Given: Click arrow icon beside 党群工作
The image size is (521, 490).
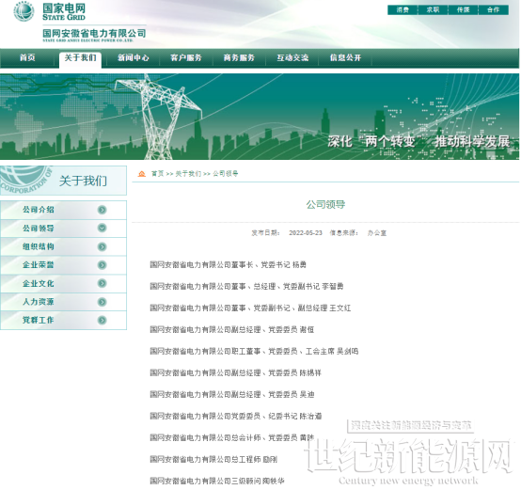Looking at the screenshot, I should pos(102,321).
